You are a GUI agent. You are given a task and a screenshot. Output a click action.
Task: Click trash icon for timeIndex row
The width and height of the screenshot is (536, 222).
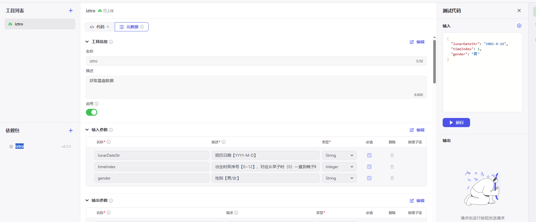[x=392, y=167]
